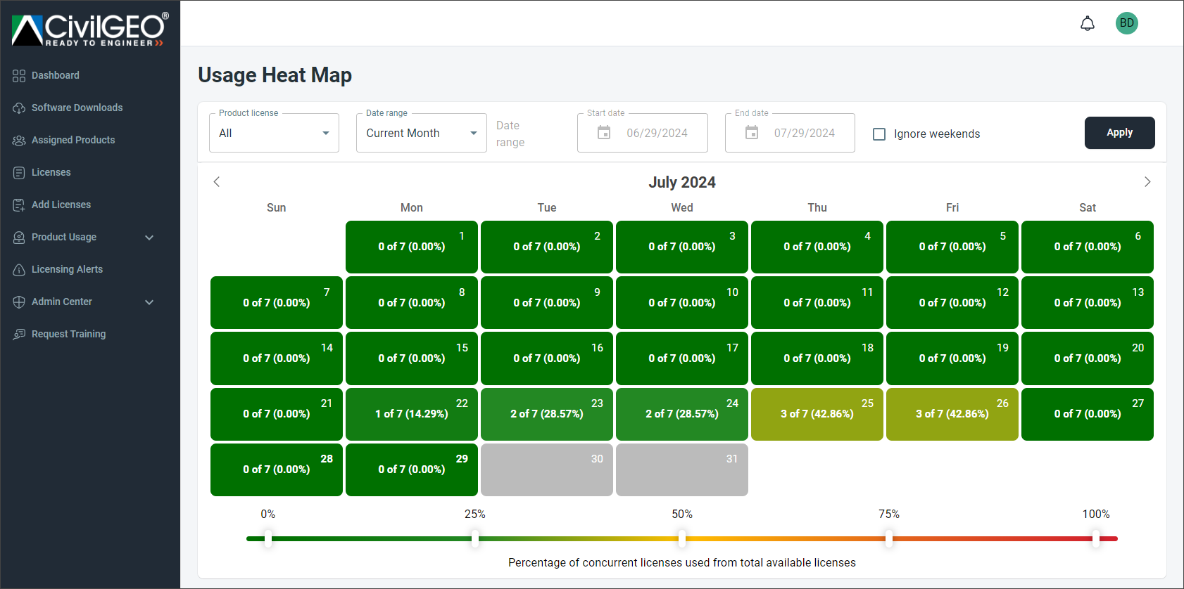Select July 24 heat map cell

(682, 414)
